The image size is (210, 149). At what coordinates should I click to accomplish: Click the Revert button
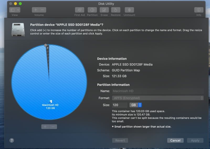coord(120,140)
